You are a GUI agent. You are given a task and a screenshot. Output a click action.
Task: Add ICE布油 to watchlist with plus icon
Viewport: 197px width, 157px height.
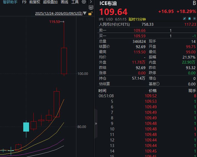click(194, 19)
